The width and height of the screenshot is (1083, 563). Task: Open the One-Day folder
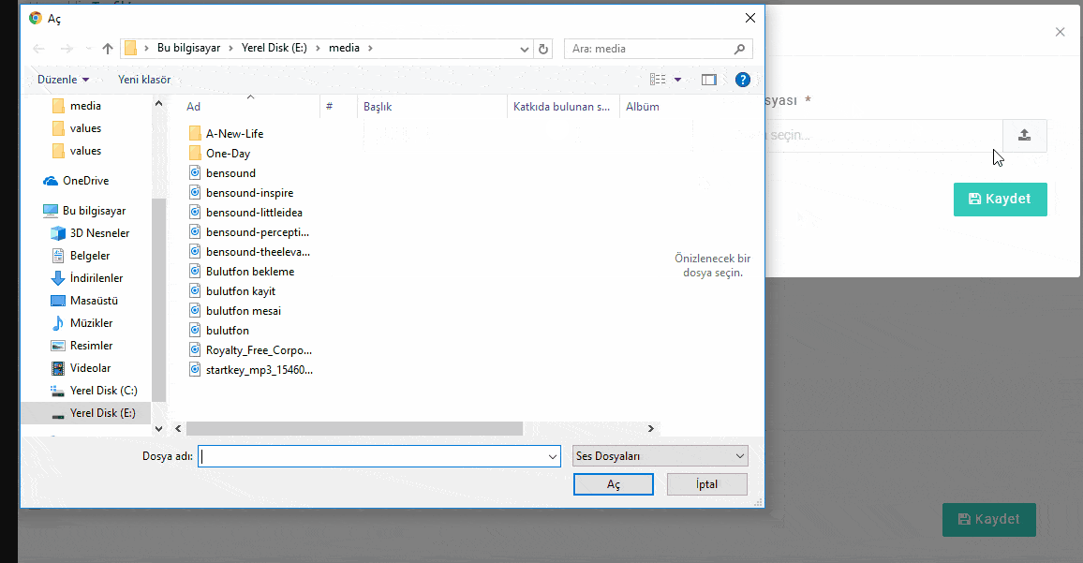pos(219,154)
